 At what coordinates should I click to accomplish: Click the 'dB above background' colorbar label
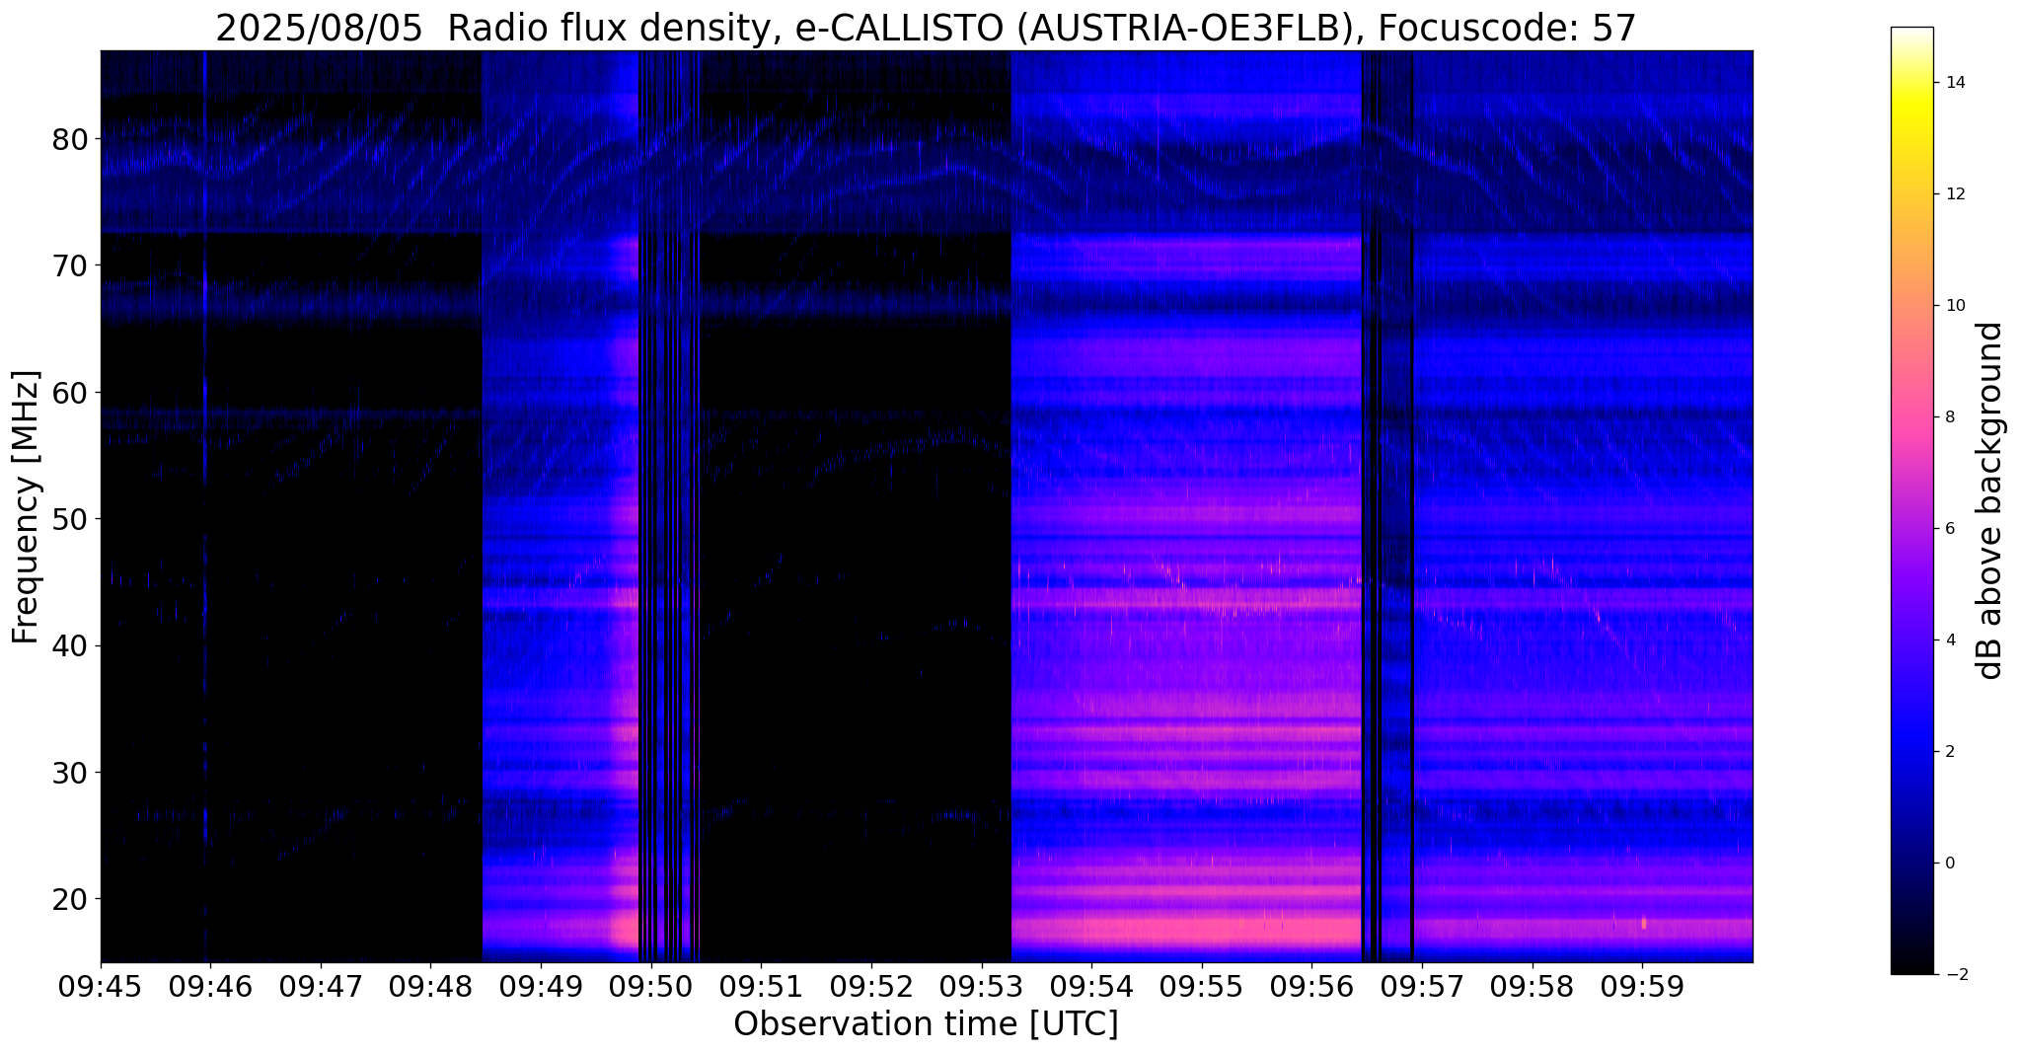pos(1990,500)
